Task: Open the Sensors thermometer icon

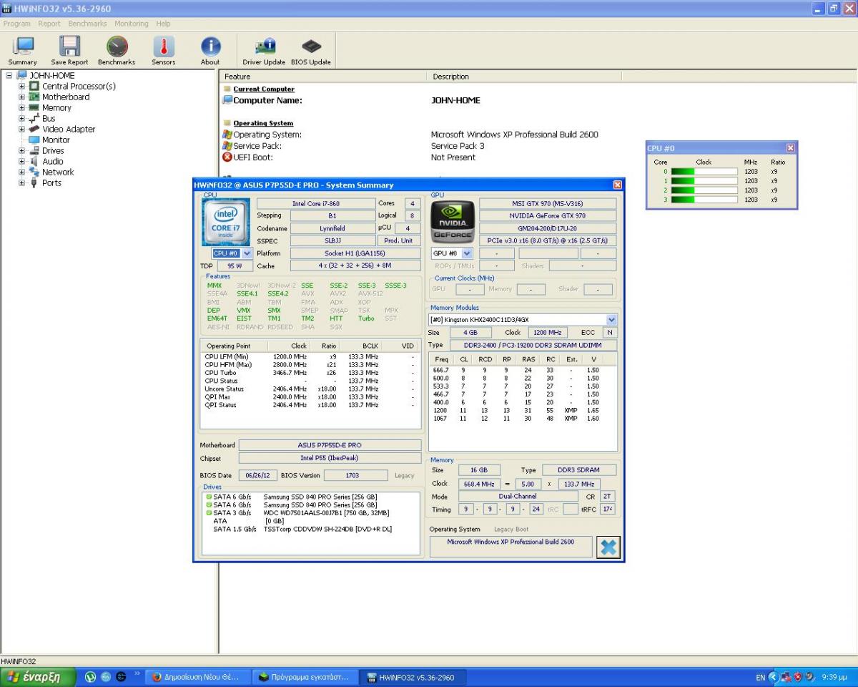Action: [x=164, y=46]
